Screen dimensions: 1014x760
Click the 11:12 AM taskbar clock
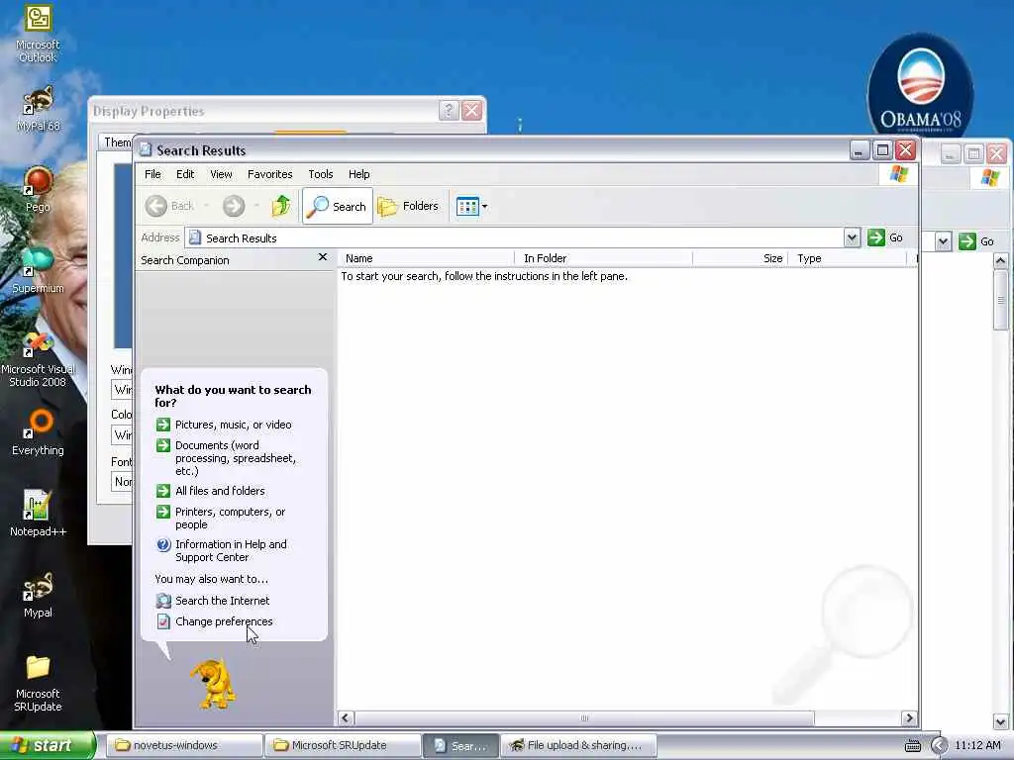(977, 746)
